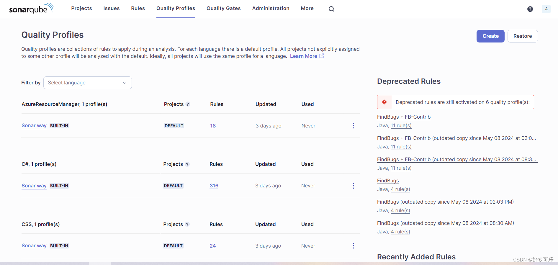Open CSS Sonar way profile

pos(34,246)
